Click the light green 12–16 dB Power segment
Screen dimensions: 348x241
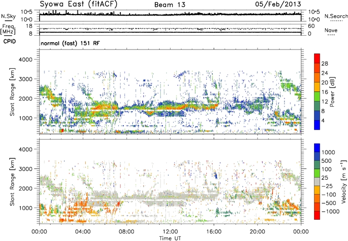(317, 96)
